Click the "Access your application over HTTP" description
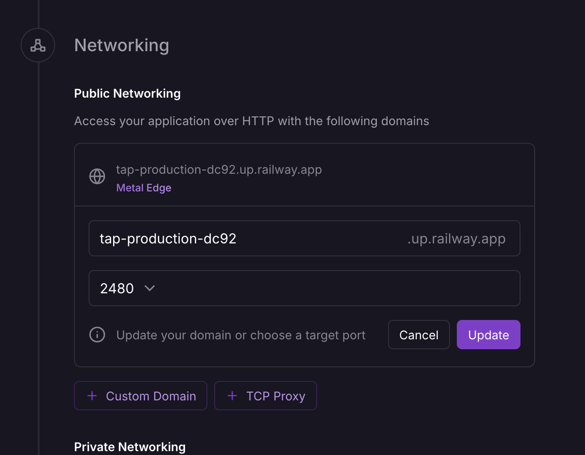This screenshot has height=455, width=585. pyautogui.click(x=252, y=121)
